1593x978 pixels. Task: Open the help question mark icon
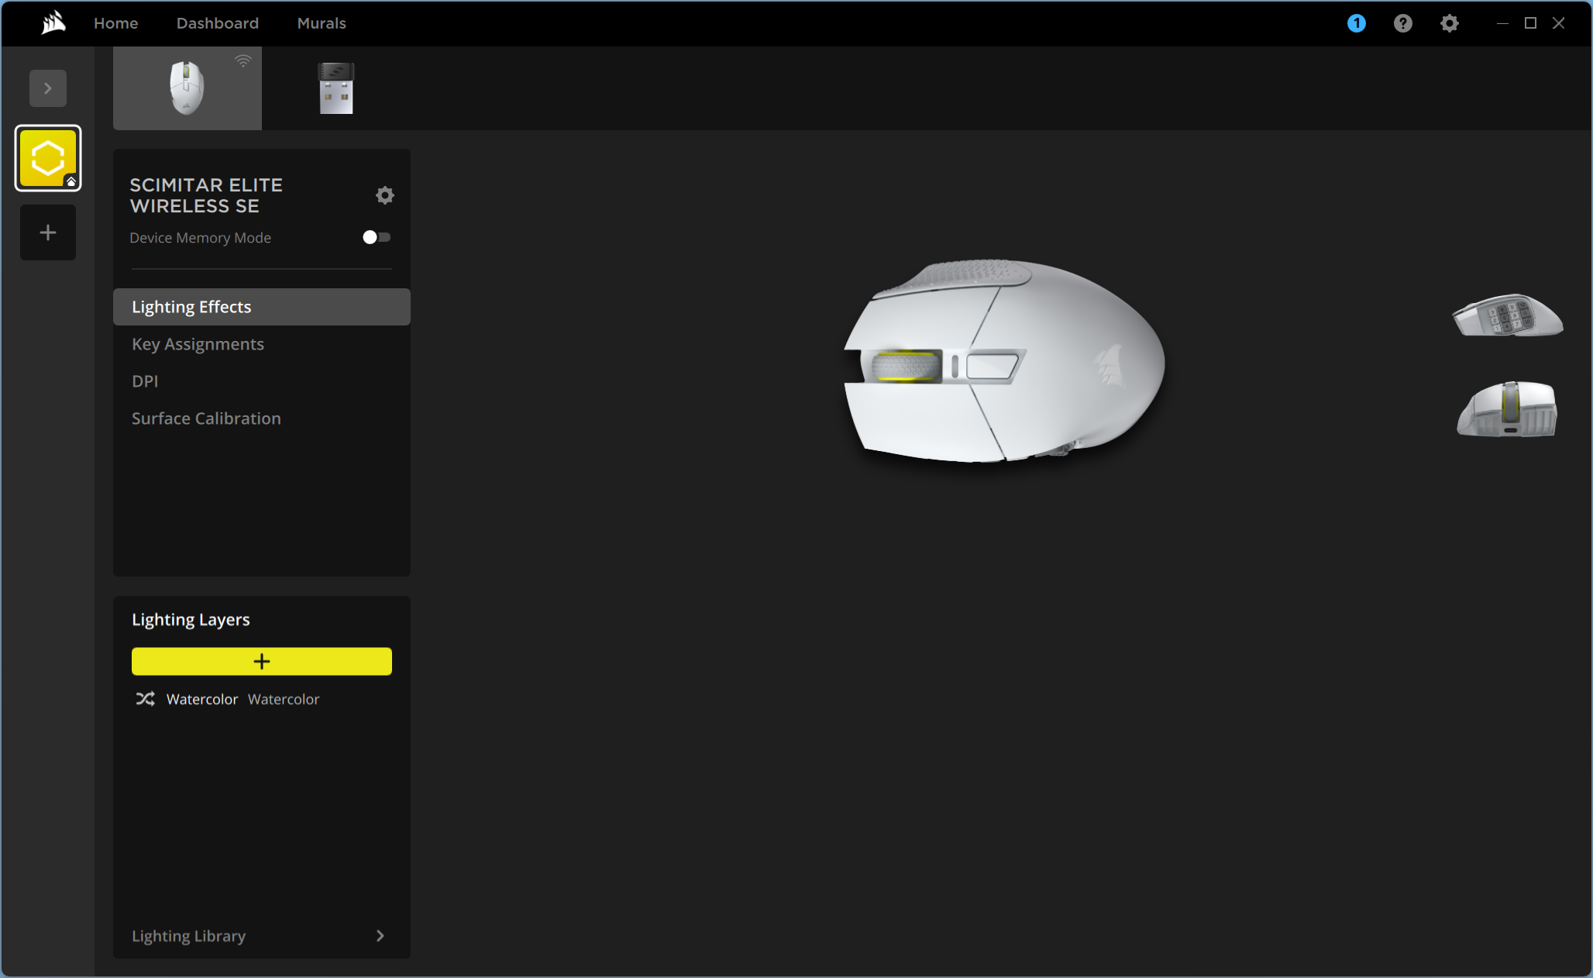(1402, 23)
